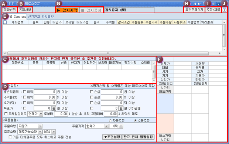Click the monitoring table scroll-down arrow
This screenshot has height=144, width=229.
tap(224, 49)
